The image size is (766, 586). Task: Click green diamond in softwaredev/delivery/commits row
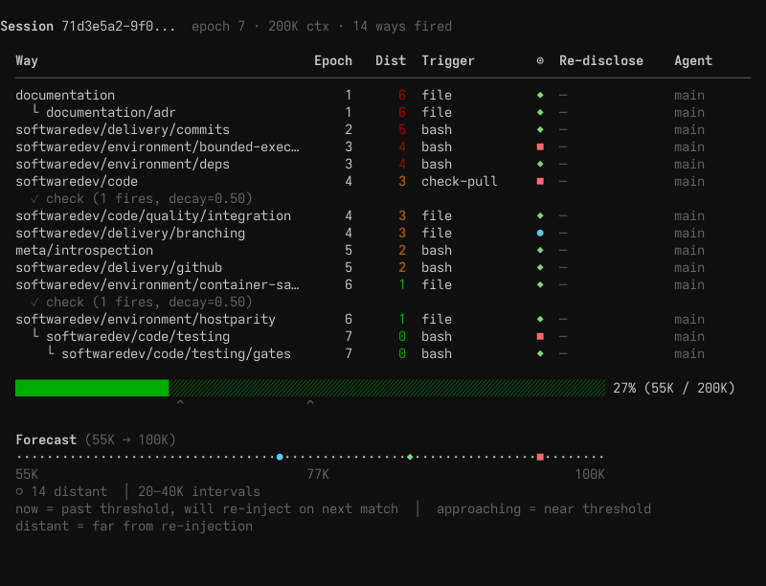[x=540, y=129]
